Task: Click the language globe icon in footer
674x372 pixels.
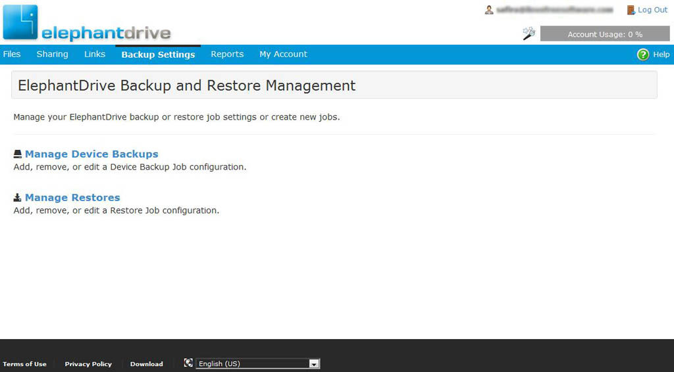Action: pyautogui.click(x=188, y=363)
